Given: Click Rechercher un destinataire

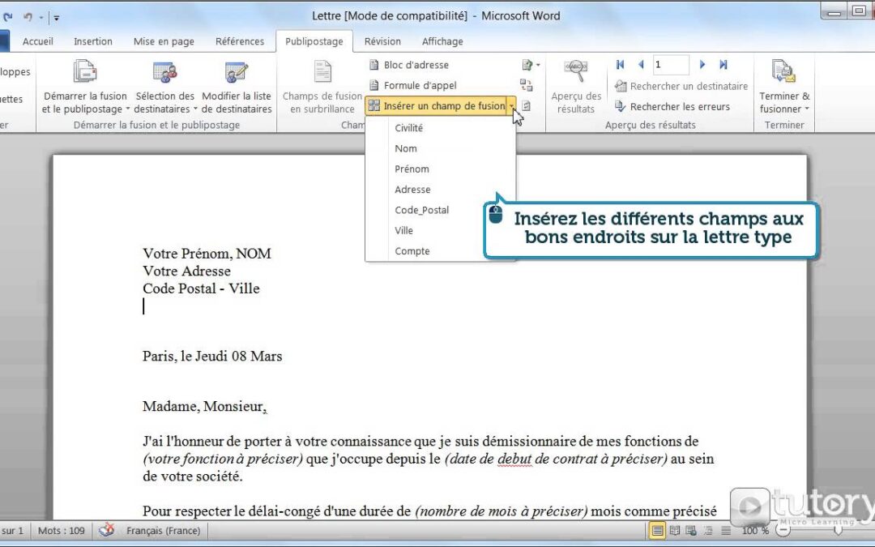Looking at the screenshot, I should click(681, 86).
